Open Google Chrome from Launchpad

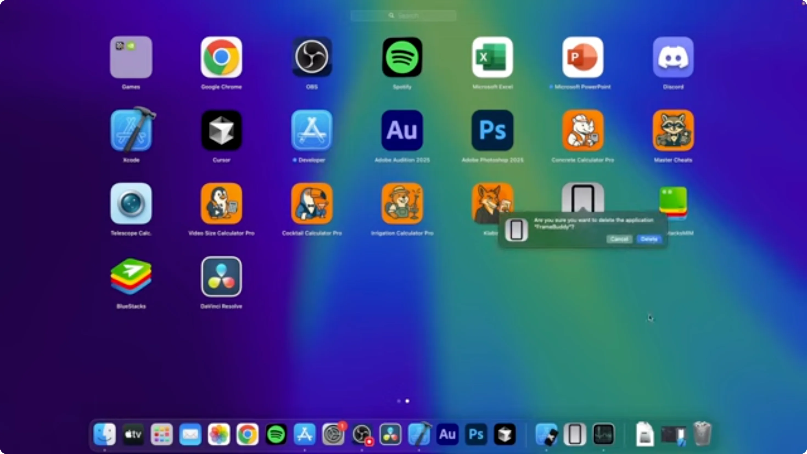pos(222,57)
